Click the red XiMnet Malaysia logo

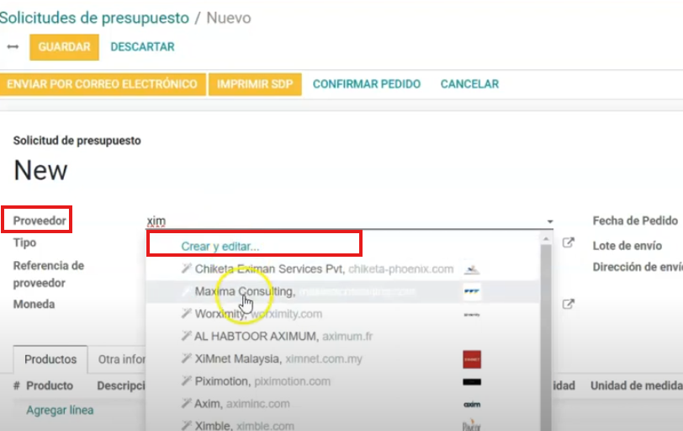pyautogui.click(x=472, y=359)
